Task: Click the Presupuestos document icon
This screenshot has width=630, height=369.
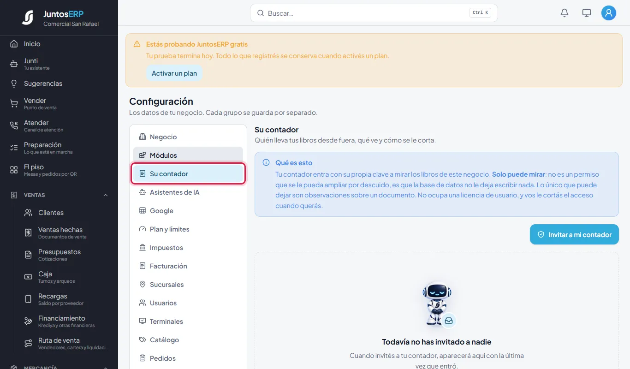Action: point(28,255)
